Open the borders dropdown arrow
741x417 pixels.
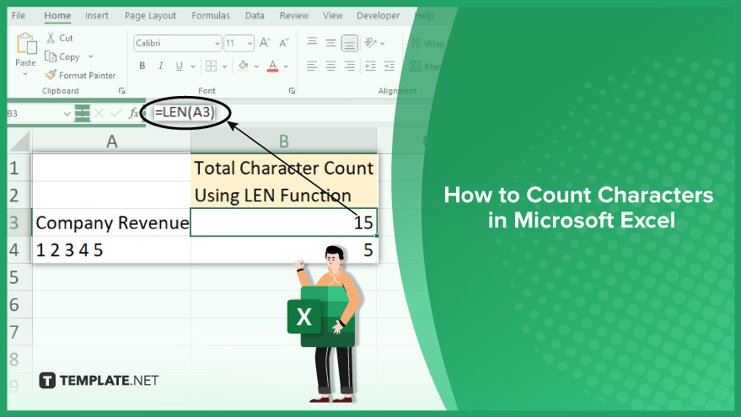(224, 67)
